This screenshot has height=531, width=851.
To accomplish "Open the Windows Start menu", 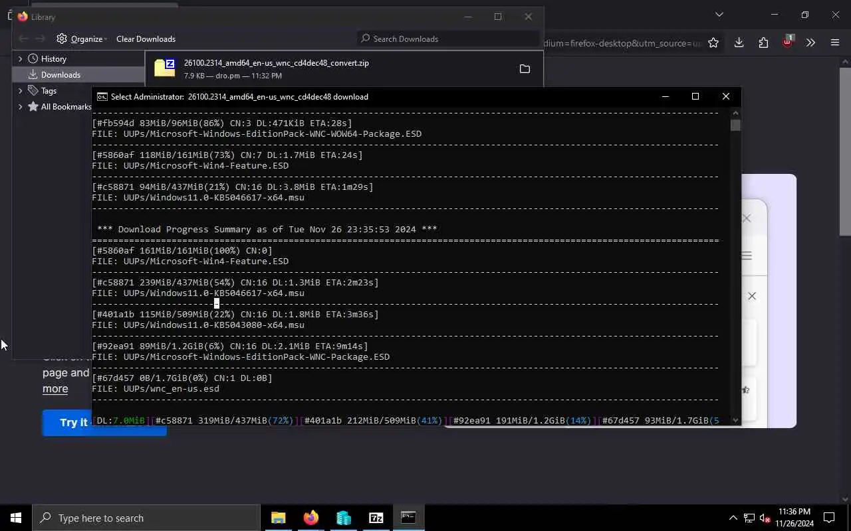I will pyautogui.click(x=16, y=518).
